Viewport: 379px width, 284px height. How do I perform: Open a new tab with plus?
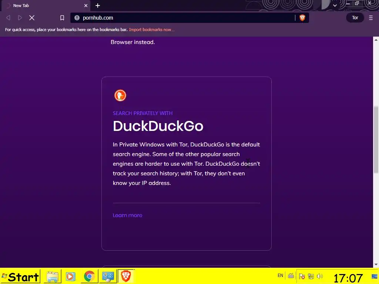(x=98, y=6)
